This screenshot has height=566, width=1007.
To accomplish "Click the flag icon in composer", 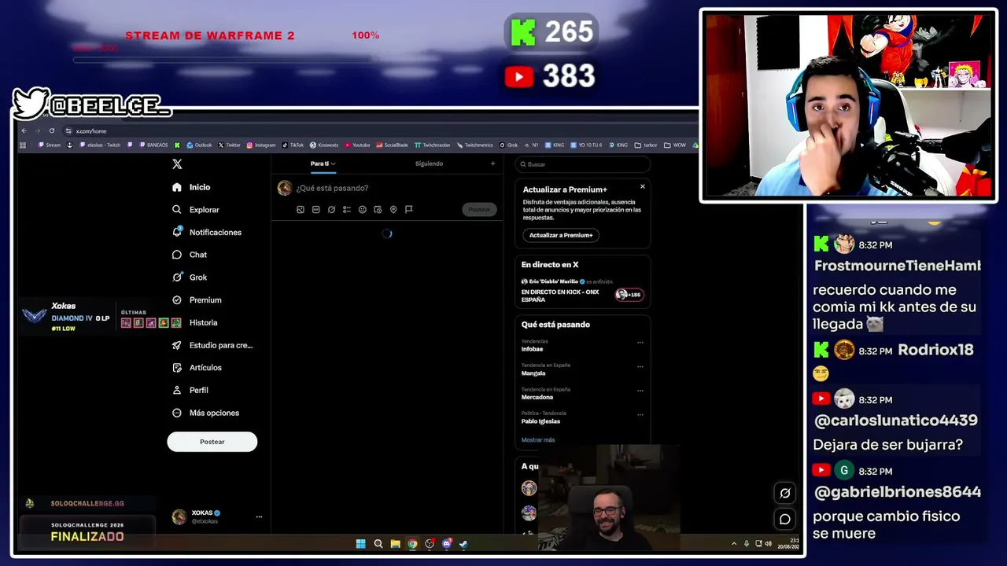I will coord(409,210).
